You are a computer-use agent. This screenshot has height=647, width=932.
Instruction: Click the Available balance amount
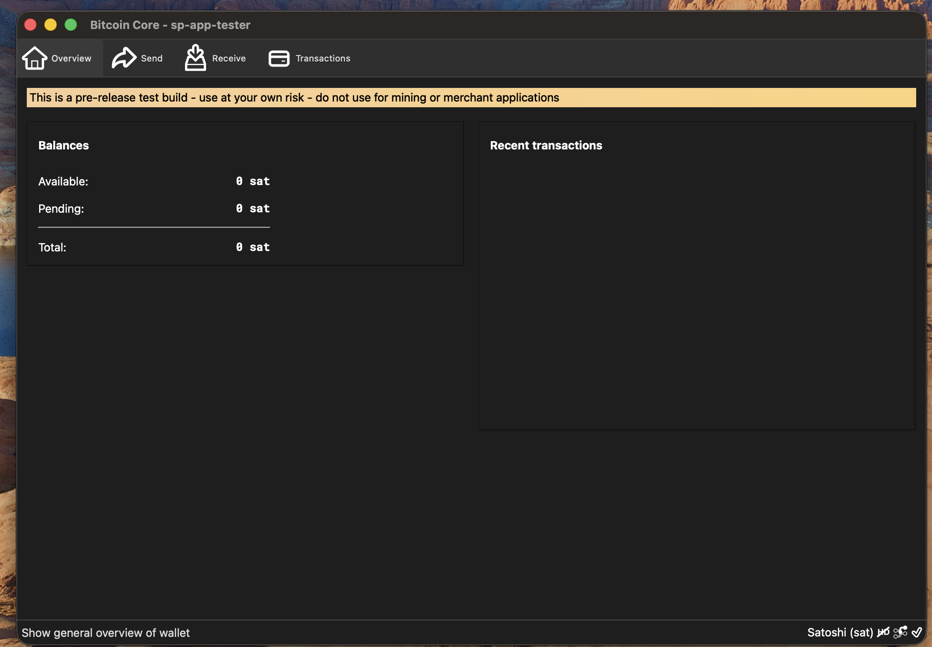click(253, 182)
